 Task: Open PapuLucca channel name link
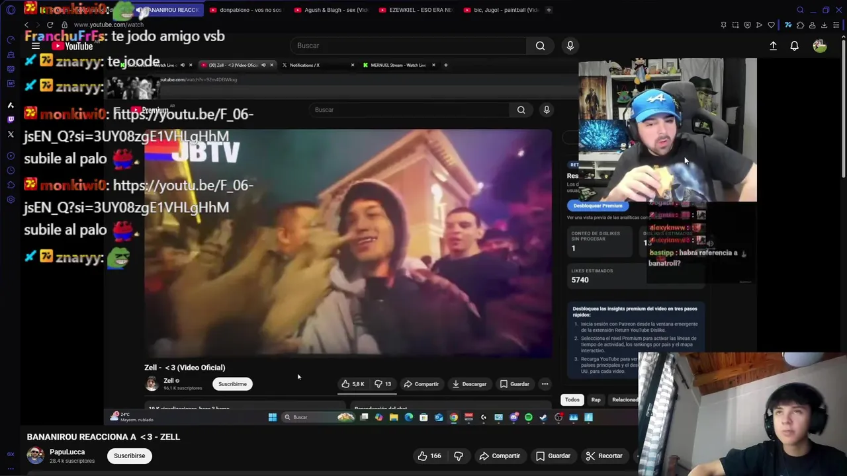[67, 452]
